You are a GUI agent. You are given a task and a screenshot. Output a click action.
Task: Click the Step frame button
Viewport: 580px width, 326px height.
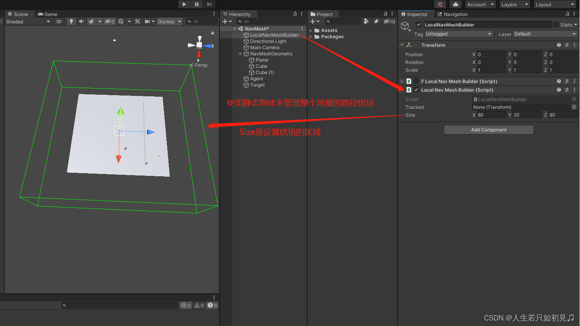[x=210, y=4]
